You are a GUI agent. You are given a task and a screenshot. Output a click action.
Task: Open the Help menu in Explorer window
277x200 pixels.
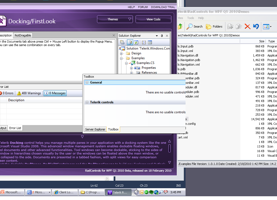click(x=201, y=18)
